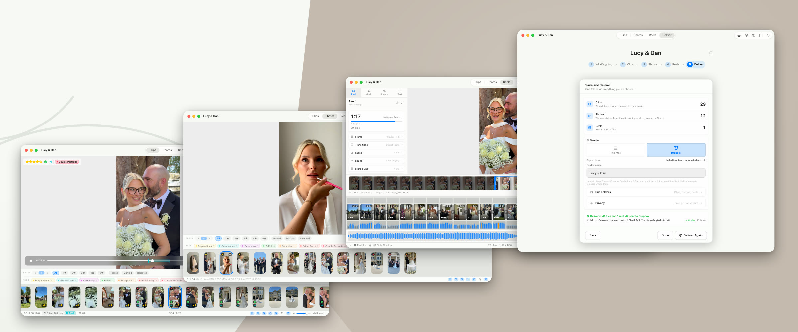The width and height of the screenshot is (798, 332).
Task: Select This Mac as the save destination
Action: pos(615,150)
